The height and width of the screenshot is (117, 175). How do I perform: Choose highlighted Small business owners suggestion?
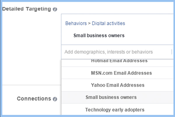click(x=111, y=97)
